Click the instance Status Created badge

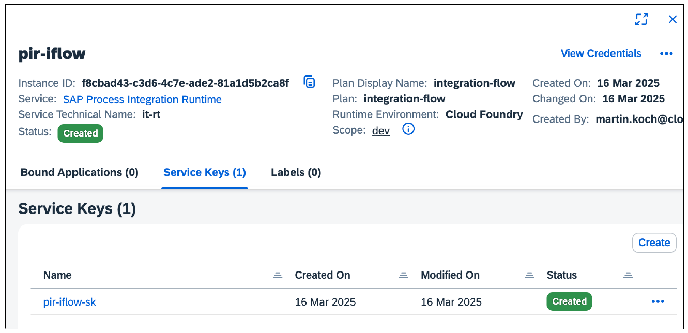(x=81, y=133)
